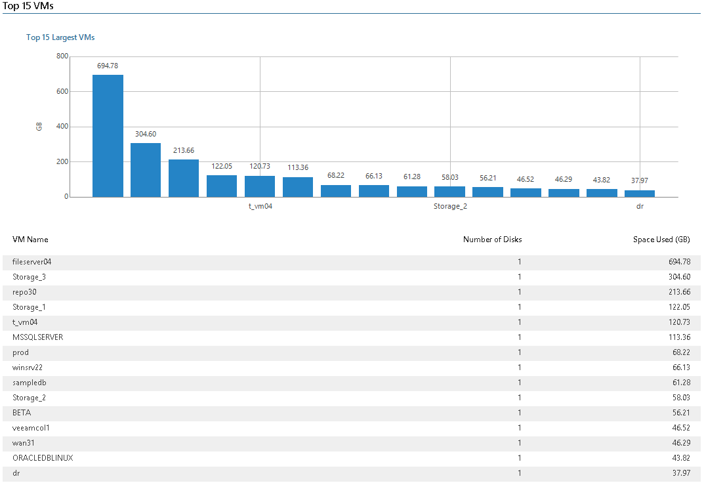Select the Storage_1 row name
704x483 pixels.
[29, 307]
